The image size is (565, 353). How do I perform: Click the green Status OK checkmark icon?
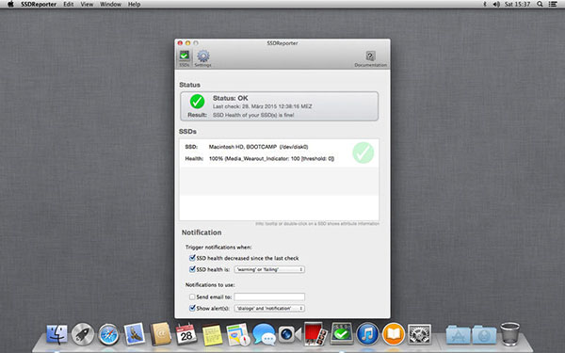pyautogui.click(x=197, y=102)
